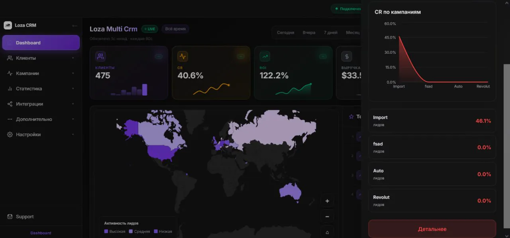Expand the Дополнительно menu chevron
This screenshot has width=510, height=238.
click(73, 119)
